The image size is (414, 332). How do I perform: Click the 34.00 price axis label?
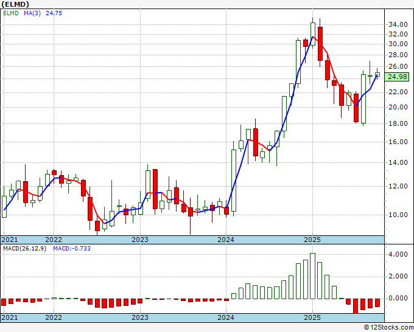coord(398,24)
